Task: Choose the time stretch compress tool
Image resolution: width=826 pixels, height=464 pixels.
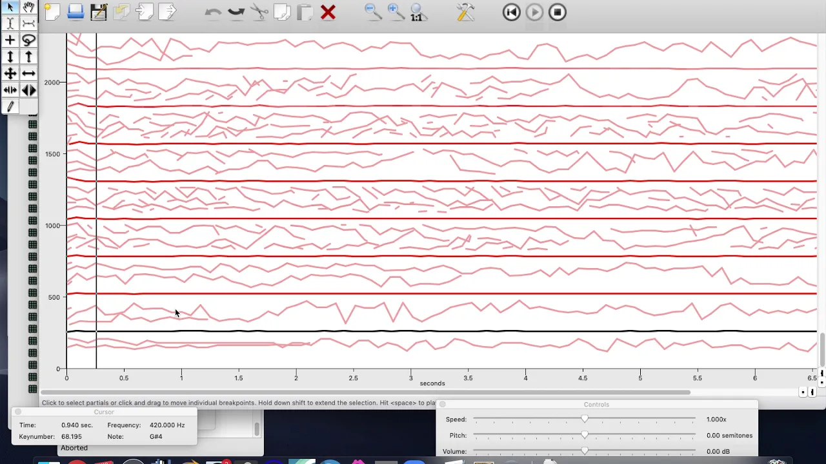Action: point(10,91)
